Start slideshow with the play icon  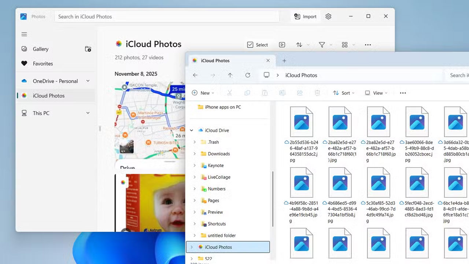click(x=282, y=45)
